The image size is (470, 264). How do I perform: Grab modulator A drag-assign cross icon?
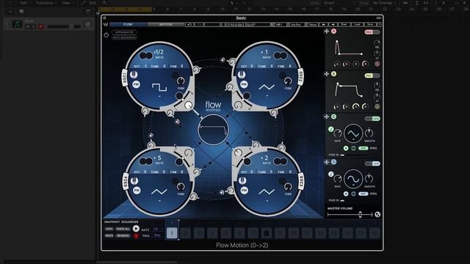[326, 31]
